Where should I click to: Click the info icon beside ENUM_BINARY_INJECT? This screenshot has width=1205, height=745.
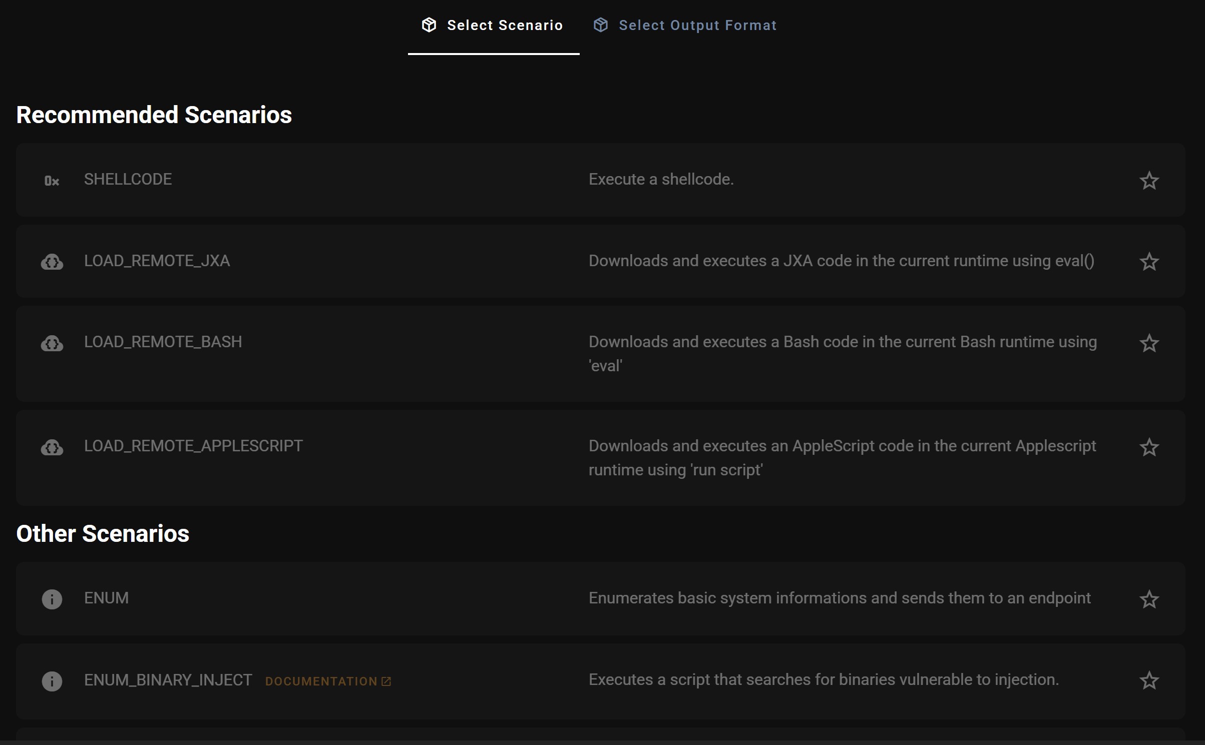tap(52, 681)
